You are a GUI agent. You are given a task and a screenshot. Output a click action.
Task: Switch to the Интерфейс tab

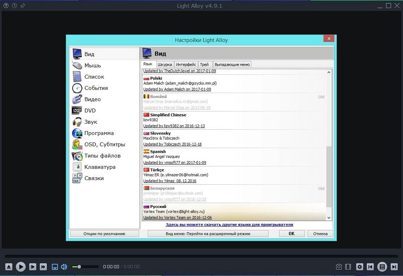186,65
